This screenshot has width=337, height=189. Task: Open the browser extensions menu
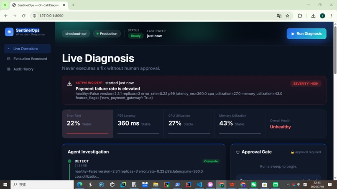click(300, 16)
